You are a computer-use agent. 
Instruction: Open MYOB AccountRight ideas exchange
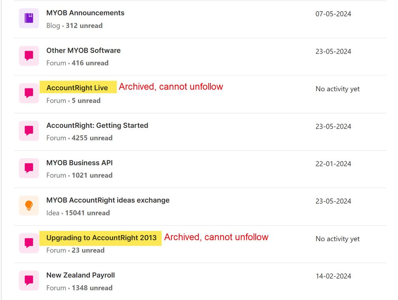[108, 200]
